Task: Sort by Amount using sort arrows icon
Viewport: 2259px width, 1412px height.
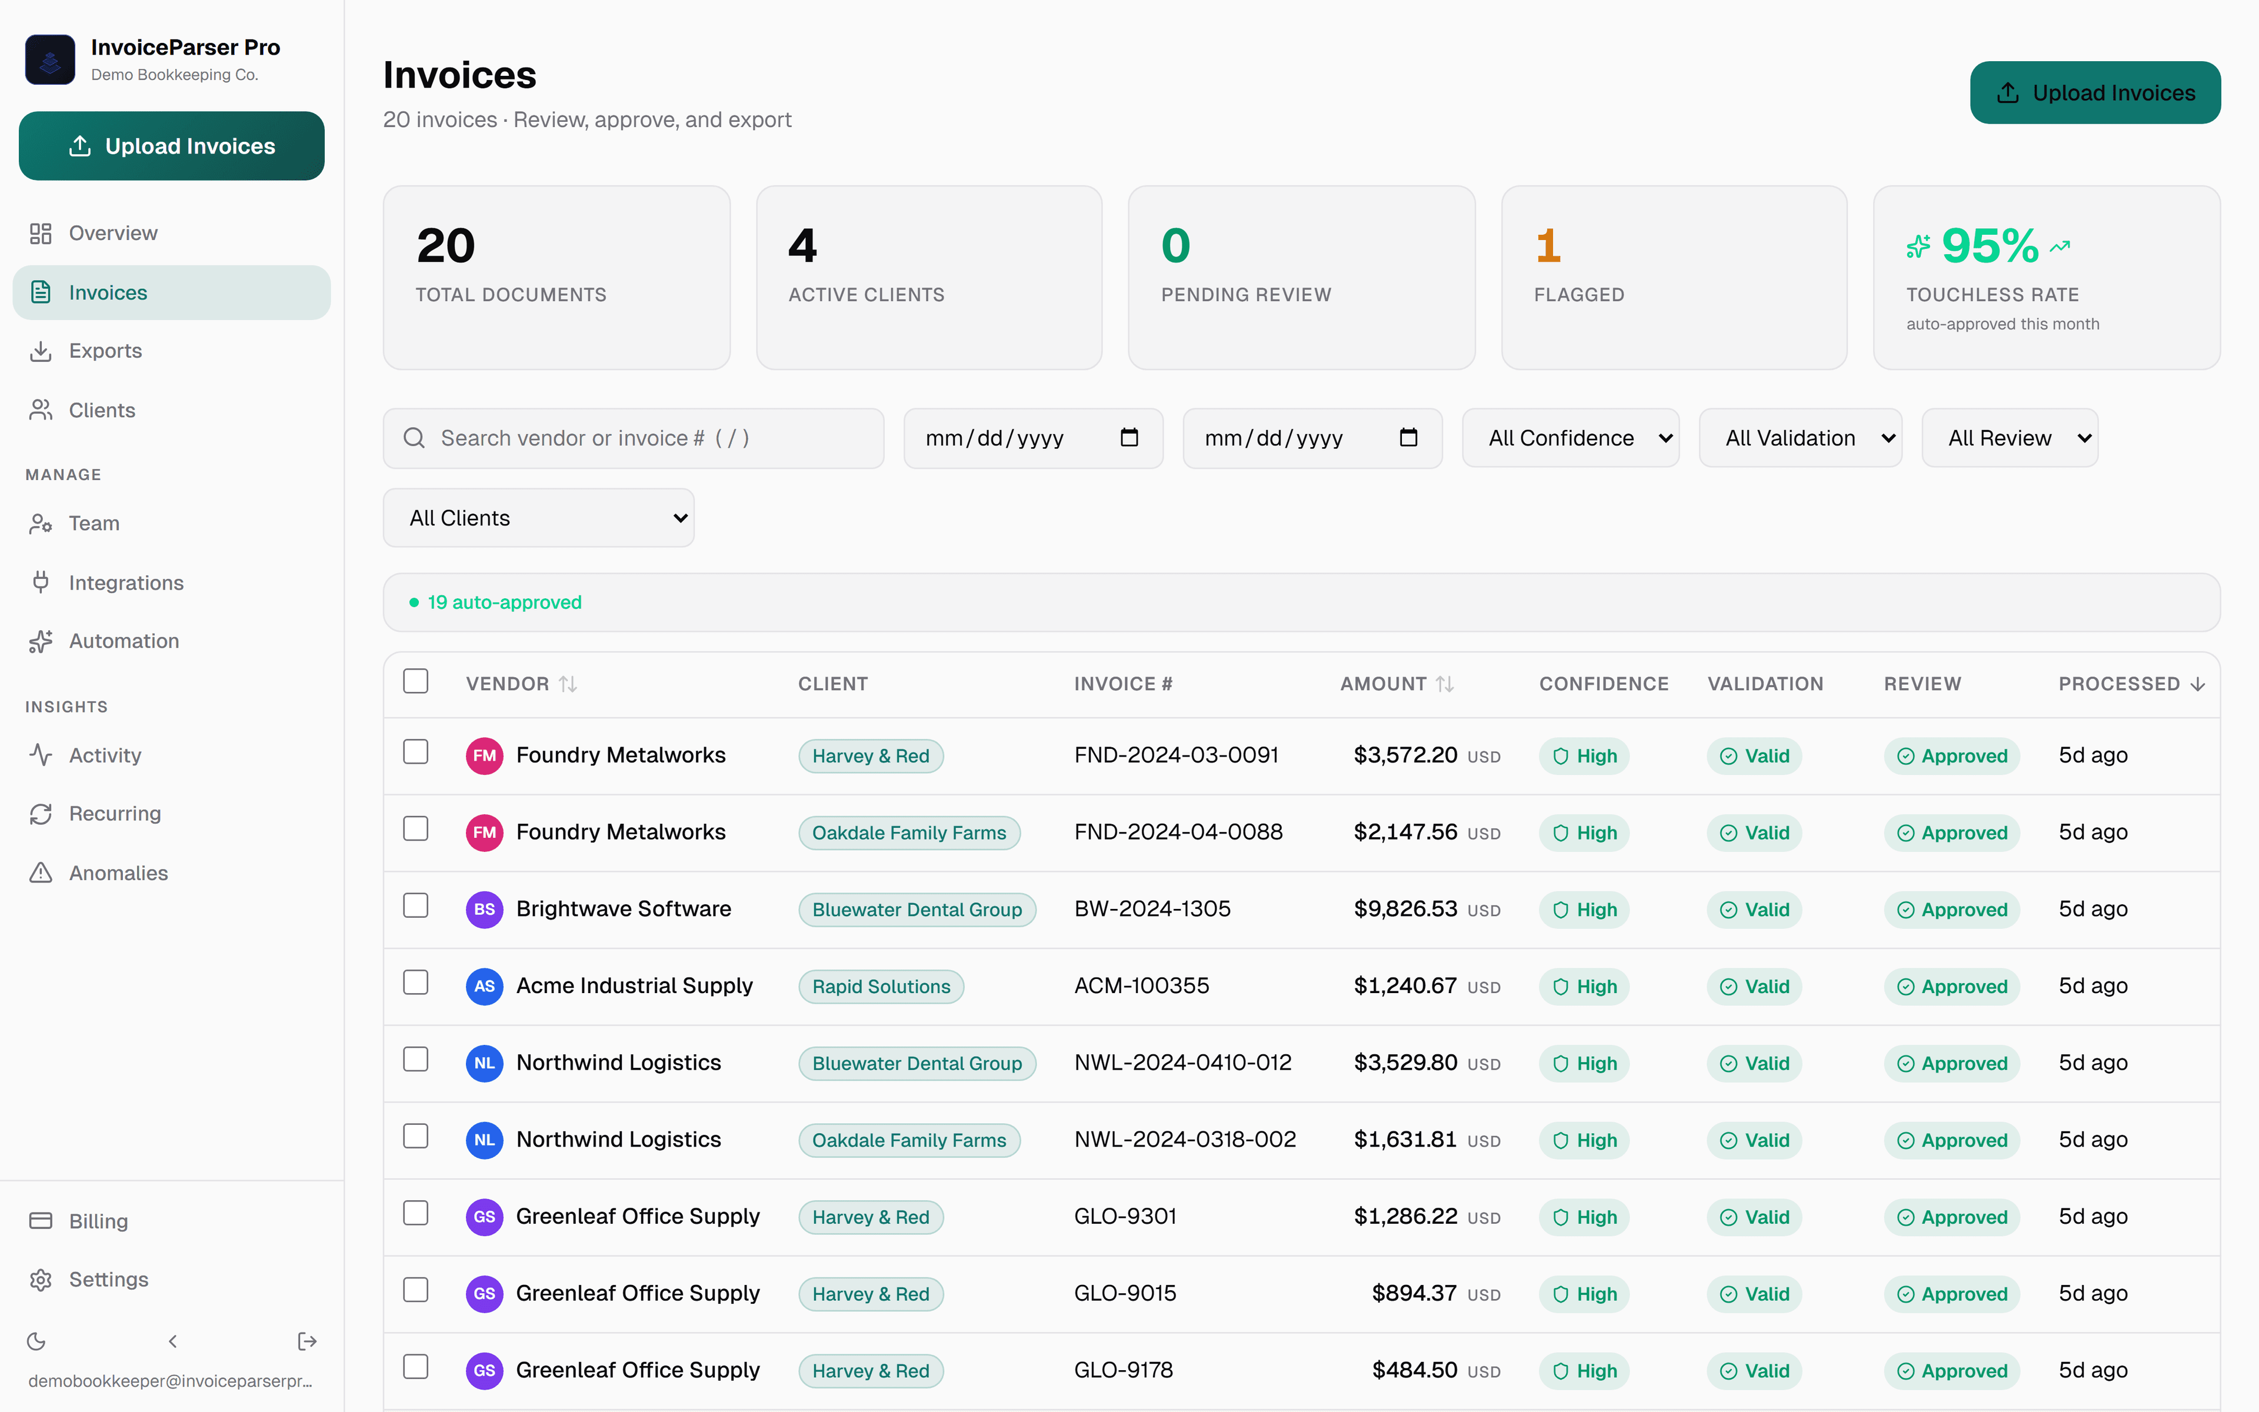Action: pyautogui.click(x=1445, y=684)
